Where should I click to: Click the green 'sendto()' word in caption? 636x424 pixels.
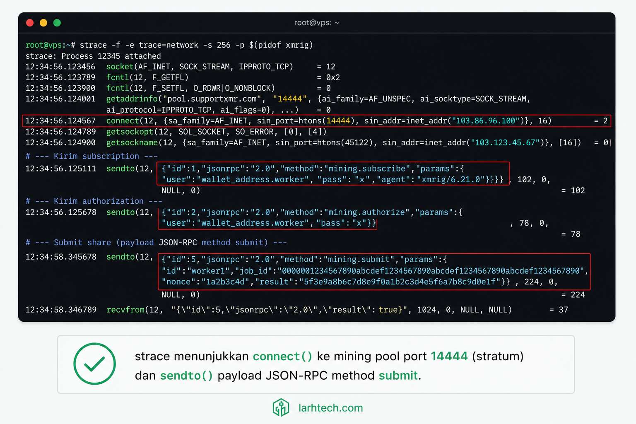[x=187, y=376]
